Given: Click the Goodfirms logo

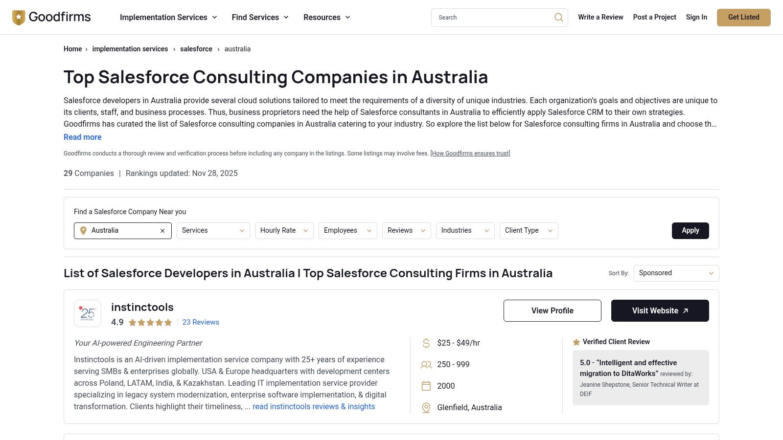Looking at the screenshot, I should point(51,17).
